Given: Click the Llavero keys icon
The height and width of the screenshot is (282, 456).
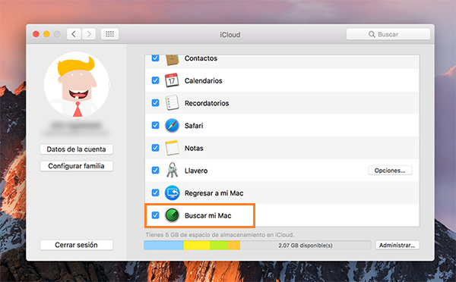Looking at the screenshot, I should click(172, 170).
